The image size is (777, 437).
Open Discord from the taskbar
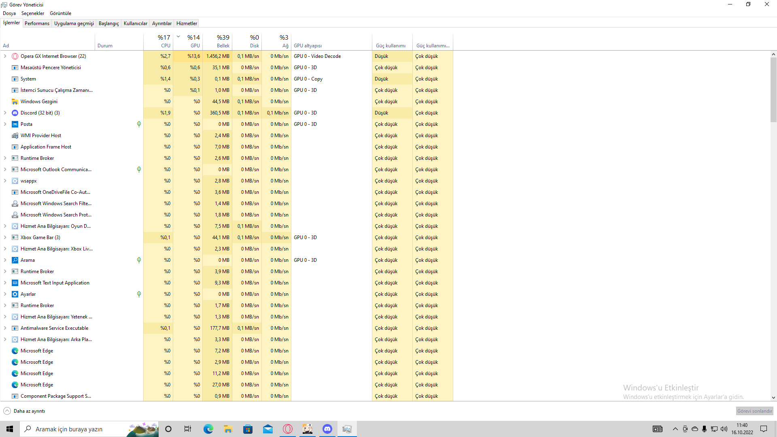tap(327, 429)
